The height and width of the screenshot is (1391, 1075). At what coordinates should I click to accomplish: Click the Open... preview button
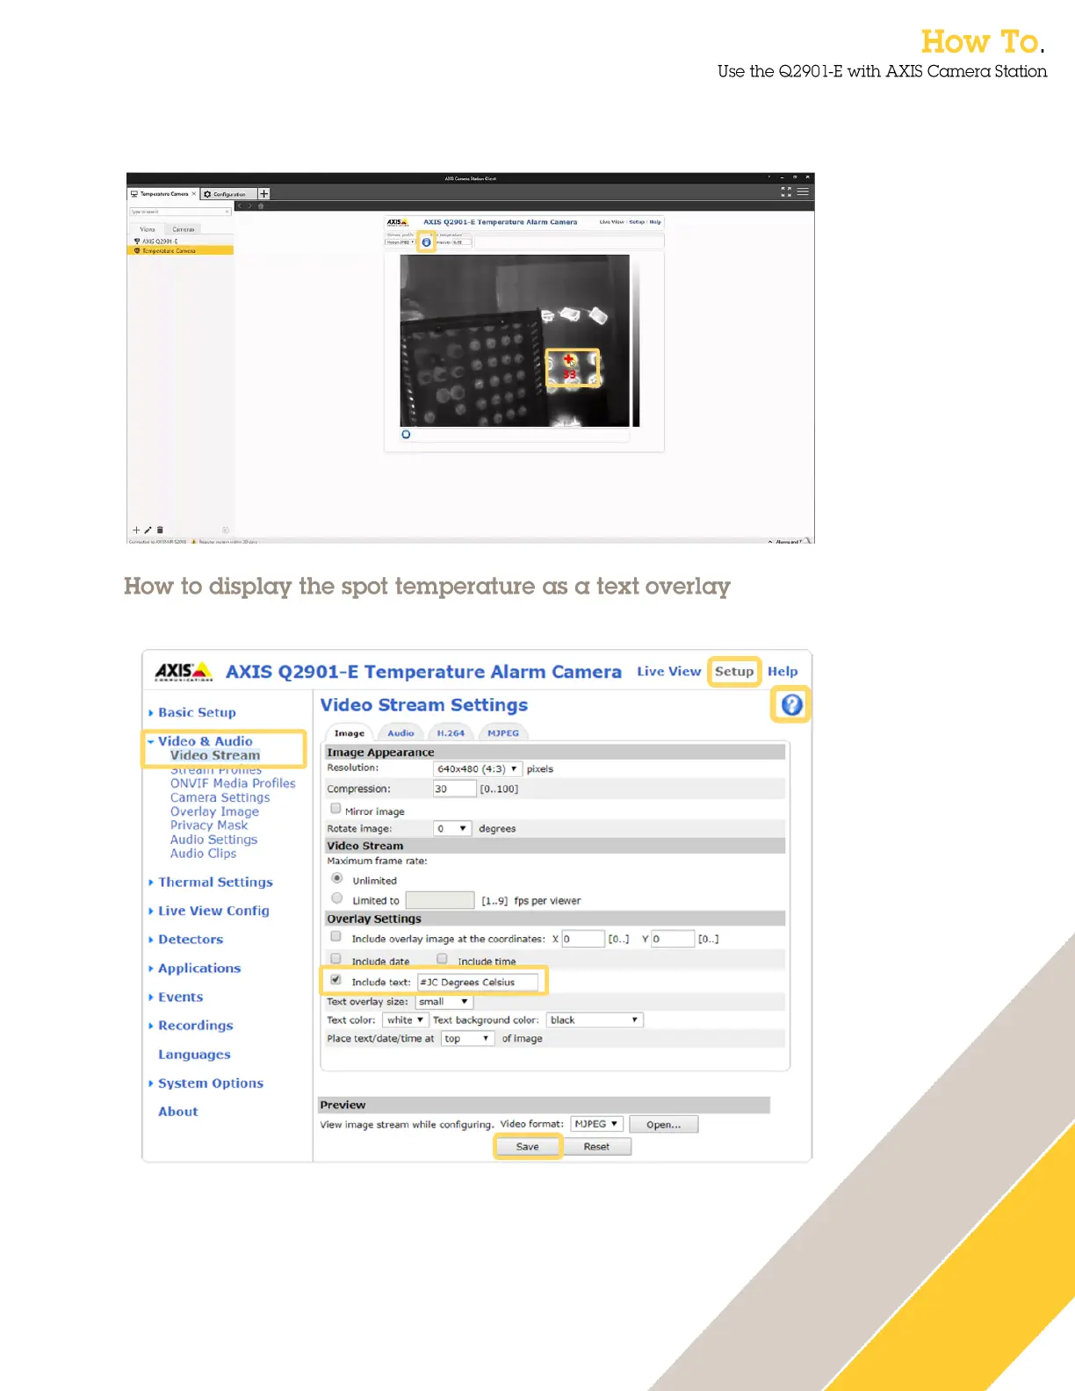pos(664,1124)
